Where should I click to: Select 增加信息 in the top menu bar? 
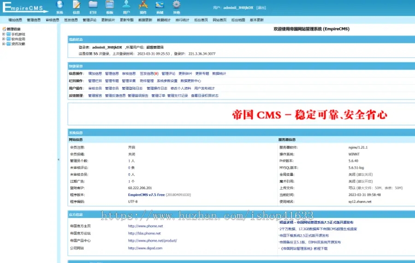15,20
